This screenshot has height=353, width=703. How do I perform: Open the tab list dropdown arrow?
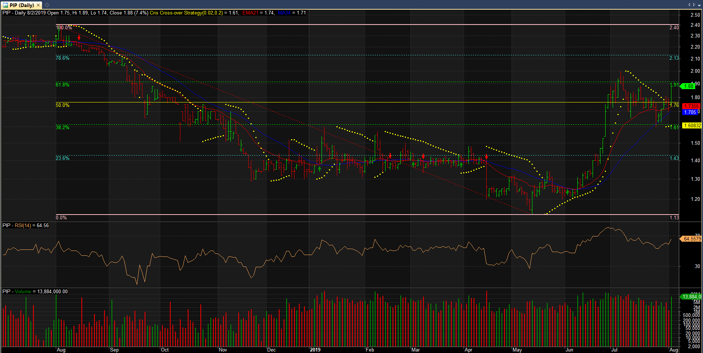[699, 5]
